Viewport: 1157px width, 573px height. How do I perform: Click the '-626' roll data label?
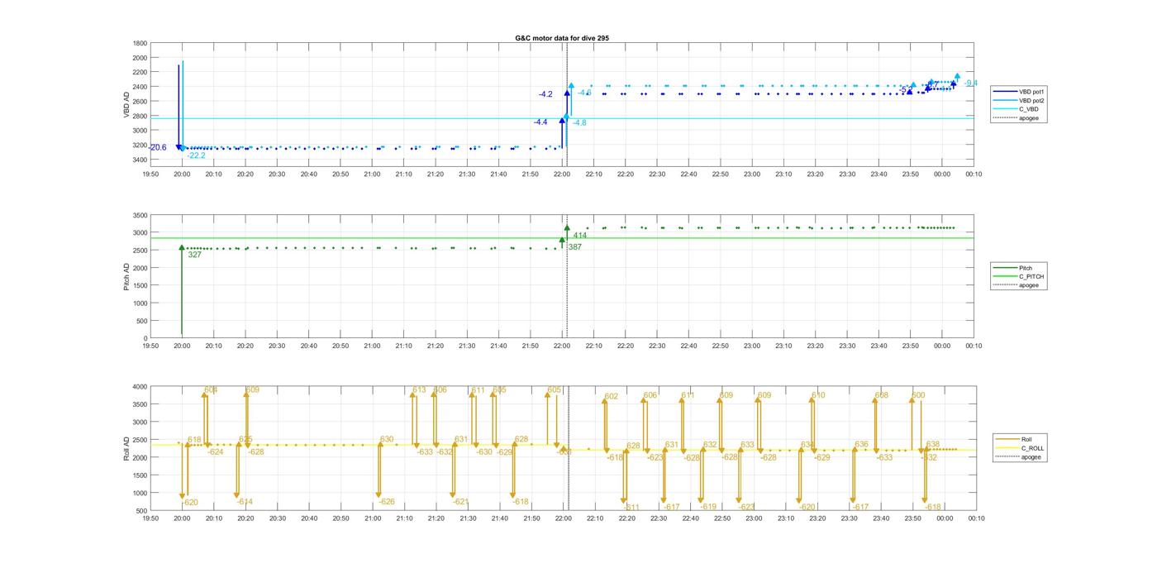pos(386,502)
